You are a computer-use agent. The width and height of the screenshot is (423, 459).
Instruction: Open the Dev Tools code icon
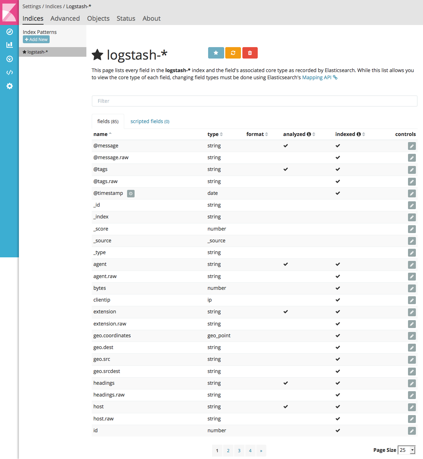pyautogui.click(x=10, y=72)
